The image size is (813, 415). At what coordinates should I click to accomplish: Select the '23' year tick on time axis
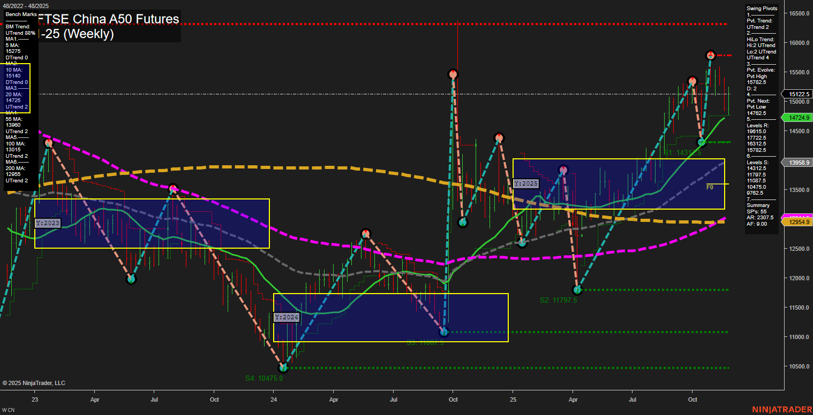pyautogui.click(x=35, y=399)
